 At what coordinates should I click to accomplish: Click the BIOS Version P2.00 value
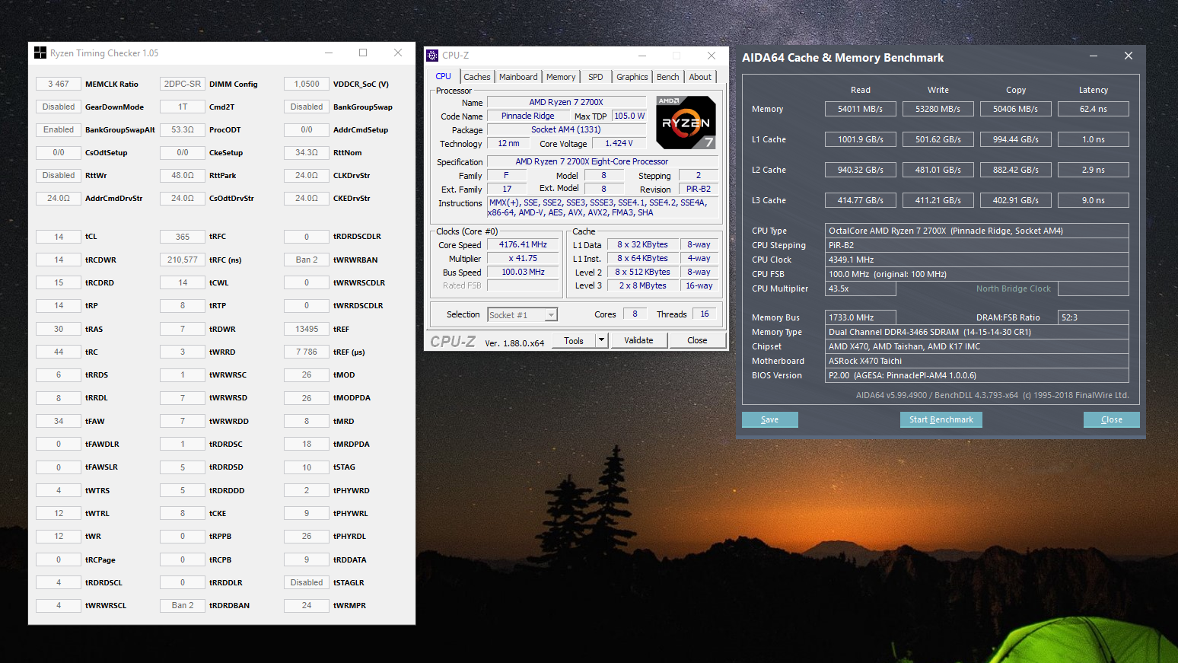[976, 375]
